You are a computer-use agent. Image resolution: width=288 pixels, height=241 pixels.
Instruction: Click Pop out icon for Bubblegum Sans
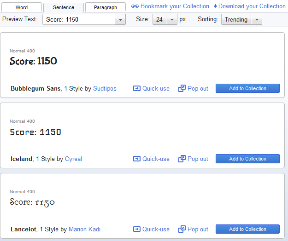182,88
